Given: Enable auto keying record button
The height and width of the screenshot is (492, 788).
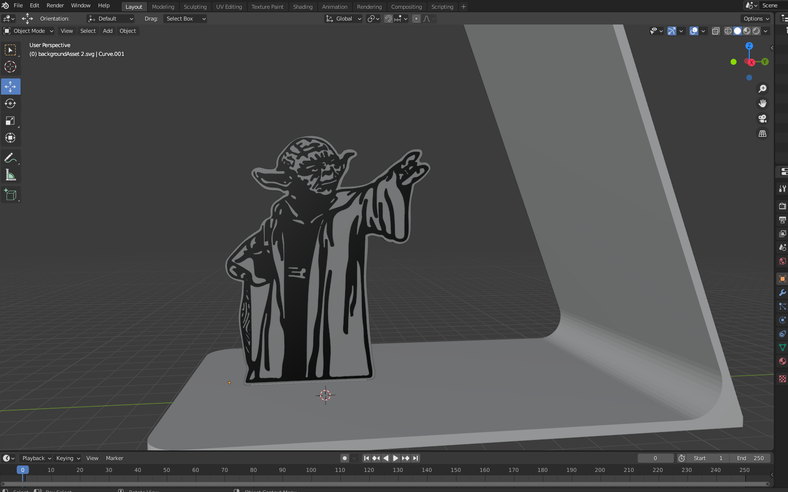Looking at the screenshot, I should (345, 458).
